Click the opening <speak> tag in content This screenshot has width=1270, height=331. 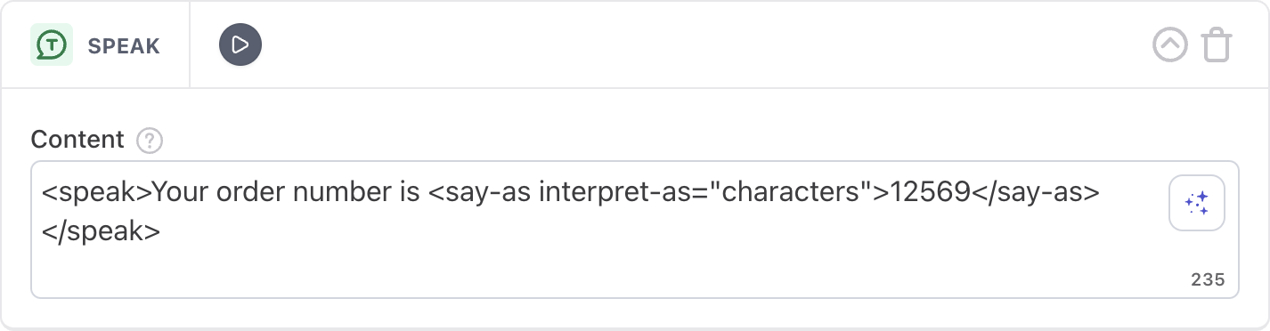point(96,193)
